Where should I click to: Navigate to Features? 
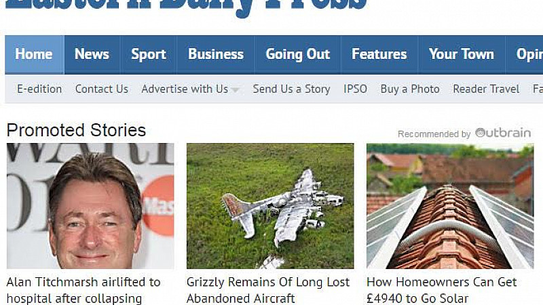[x=379, y=55]
